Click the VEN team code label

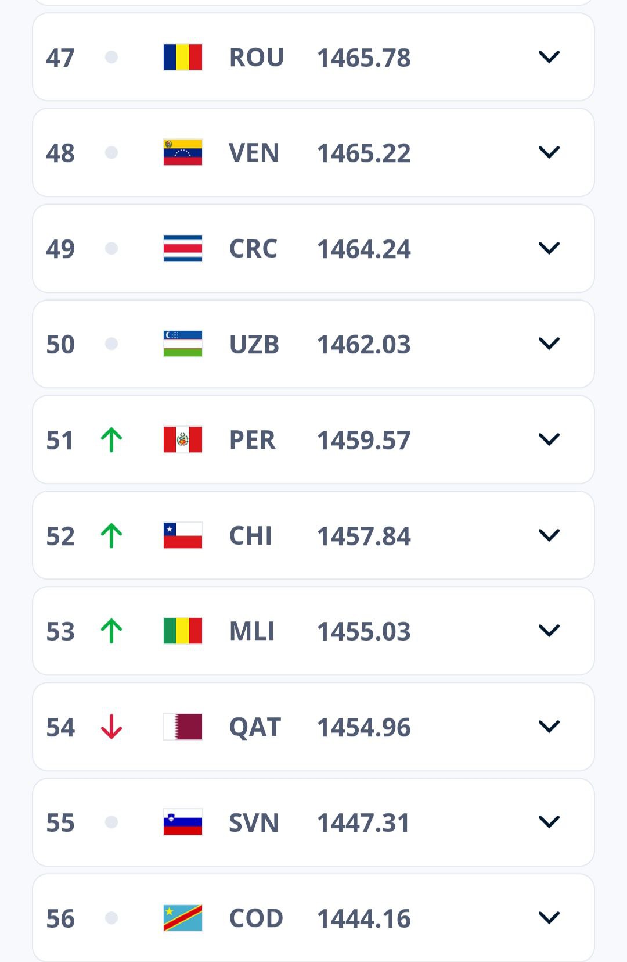254,153
